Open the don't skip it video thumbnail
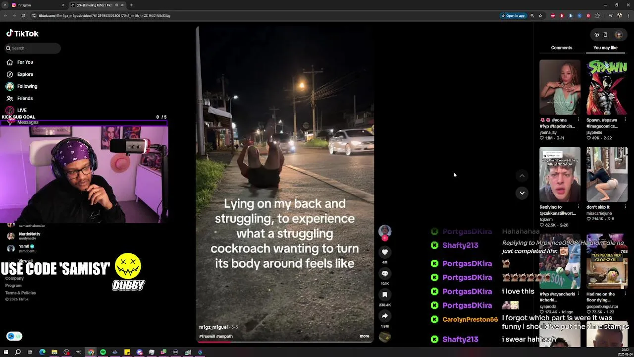 point(607,174)
